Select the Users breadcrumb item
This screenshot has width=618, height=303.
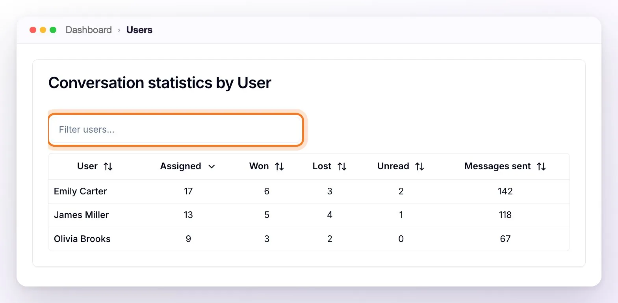(139, 30)
